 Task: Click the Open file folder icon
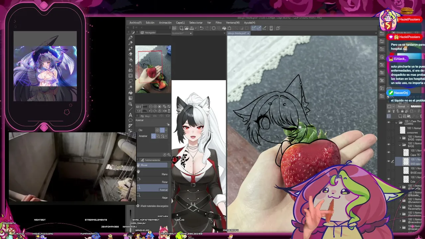pyautogui.click(x=187, y=28)
